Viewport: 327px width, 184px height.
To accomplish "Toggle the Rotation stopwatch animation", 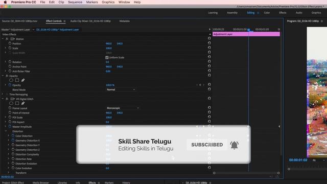I will [10, 62].
